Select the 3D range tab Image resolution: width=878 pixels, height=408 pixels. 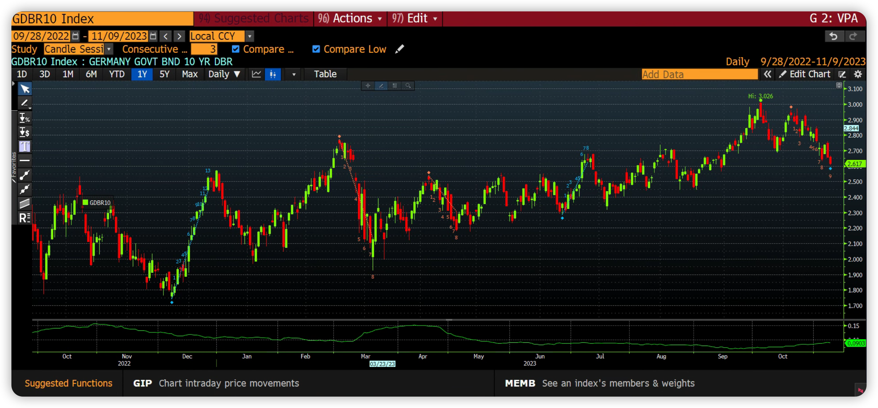(x=45, y=74)
